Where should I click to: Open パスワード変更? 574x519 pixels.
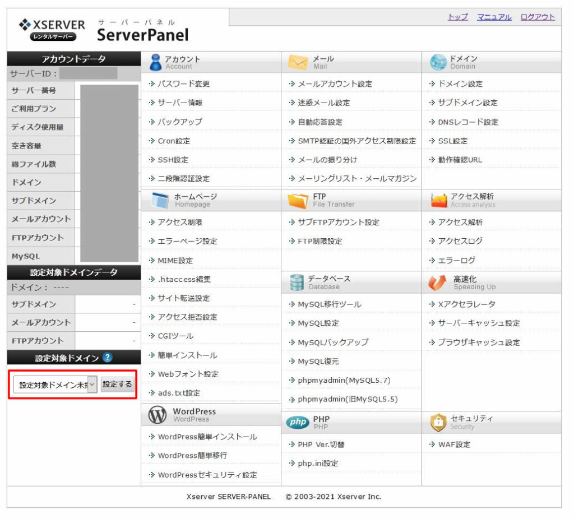pos(183,84)
